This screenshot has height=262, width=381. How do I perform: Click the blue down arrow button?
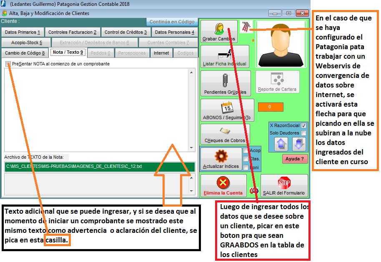point(299,144)
